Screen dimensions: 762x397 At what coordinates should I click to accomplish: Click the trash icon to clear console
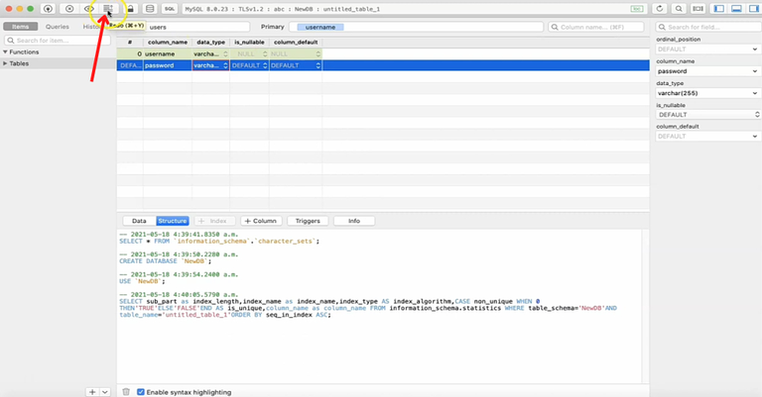126,392
